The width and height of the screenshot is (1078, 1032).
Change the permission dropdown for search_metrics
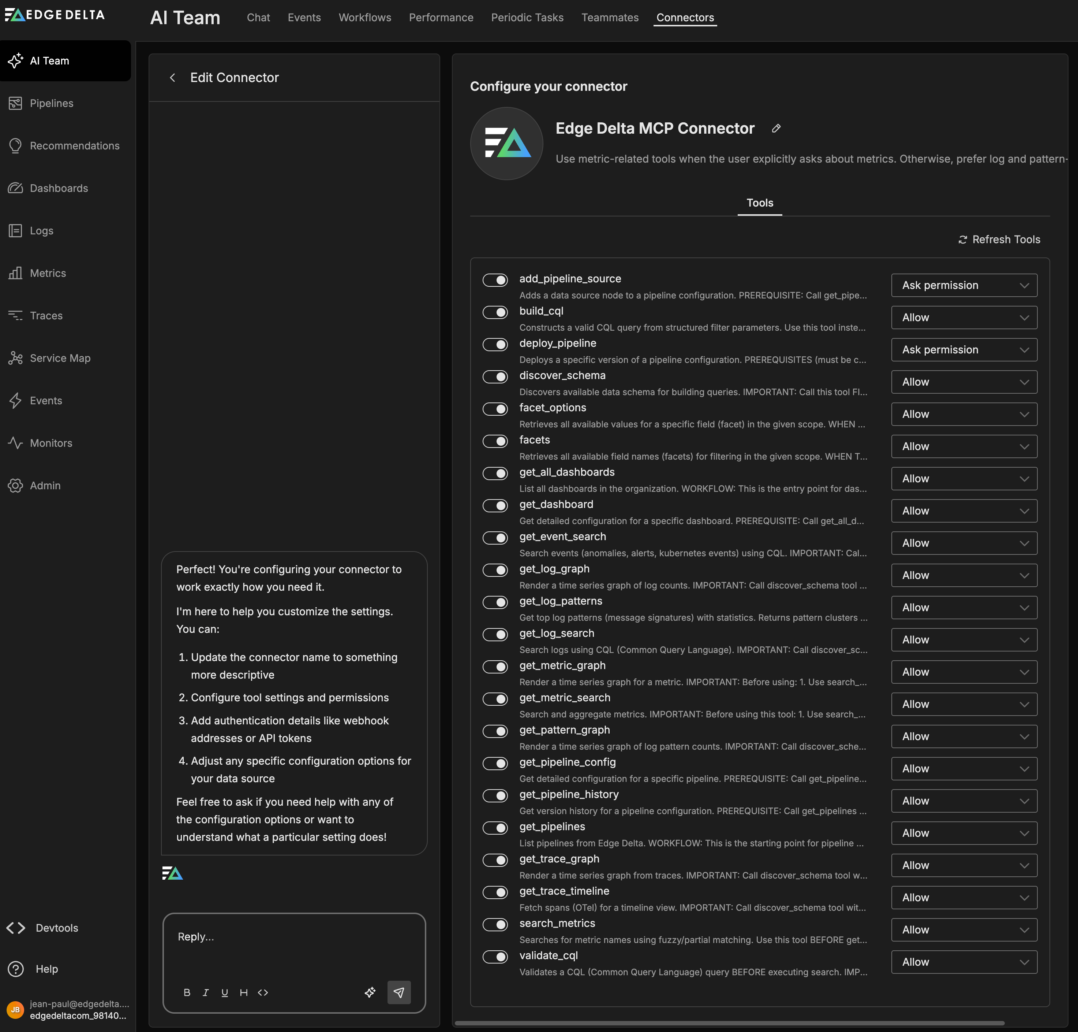point(963,930)
